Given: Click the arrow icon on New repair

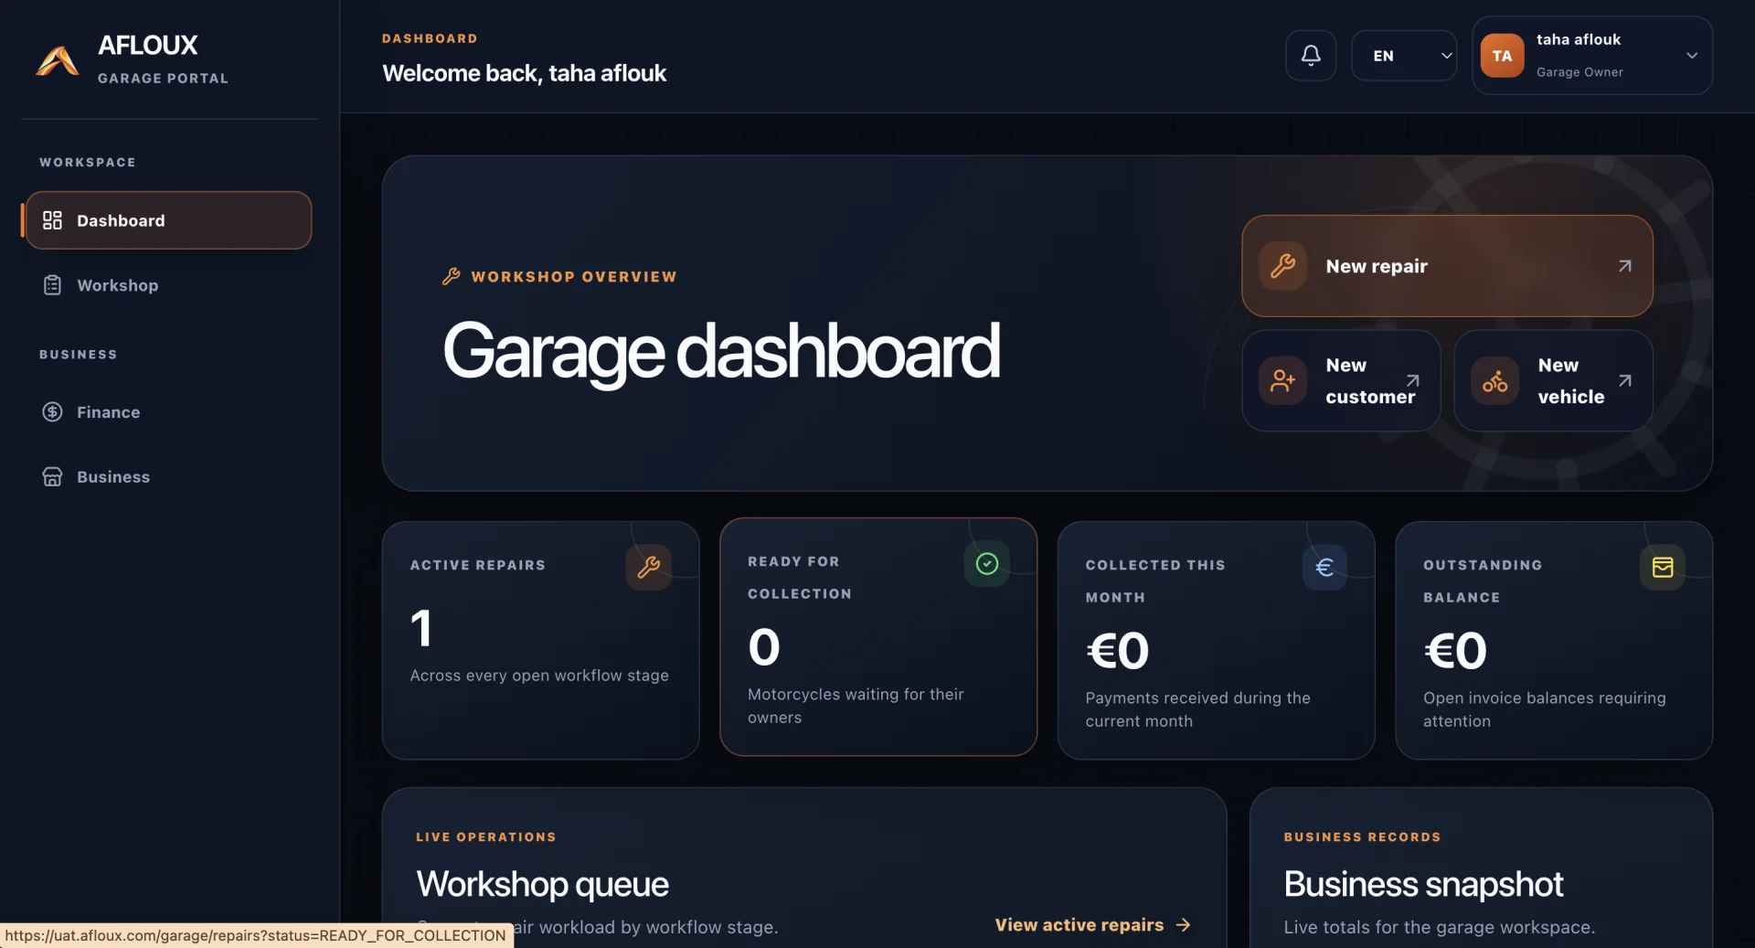Looking at the screenshot, I should pos(1624,266).
